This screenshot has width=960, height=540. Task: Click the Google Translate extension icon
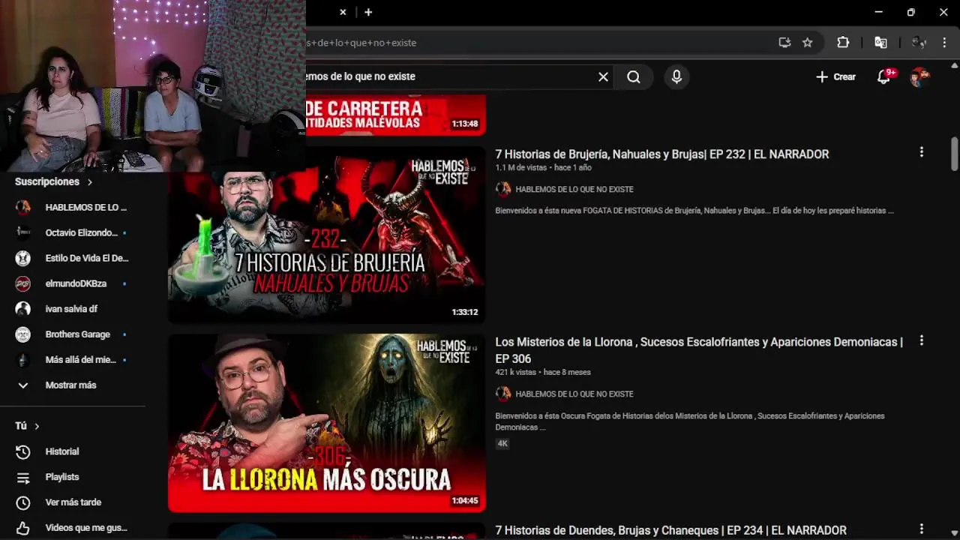click(x=881, y=43)
